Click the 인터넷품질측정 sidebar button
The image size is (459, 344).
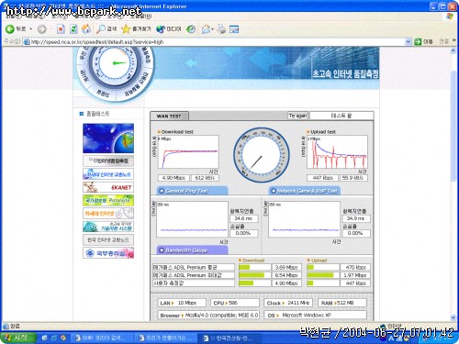pyautogui.click(x=108, y=161)
